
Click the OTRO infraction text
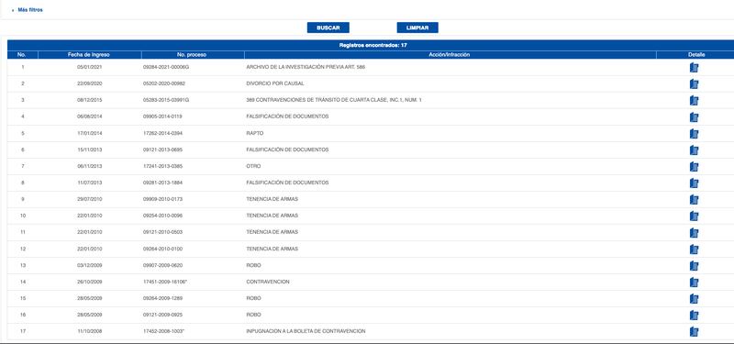coord(253,166)
